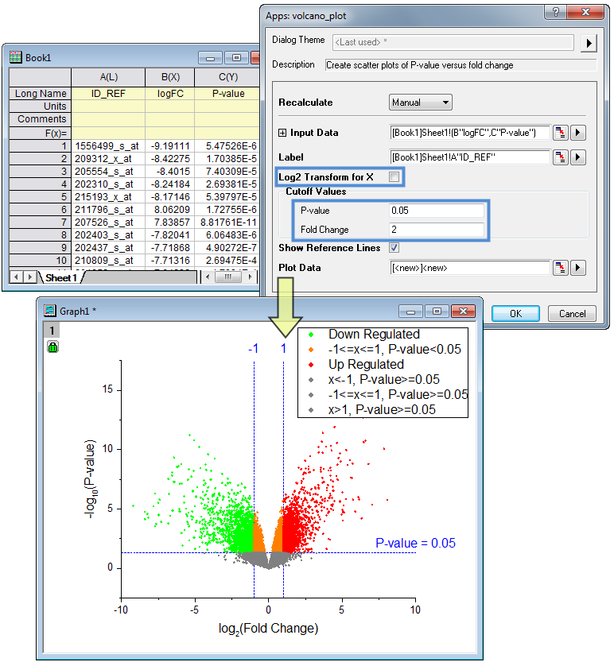This screenshot has height=662, width=614.
Task: Click cell value 8.81761E-11
Action: 227,222
